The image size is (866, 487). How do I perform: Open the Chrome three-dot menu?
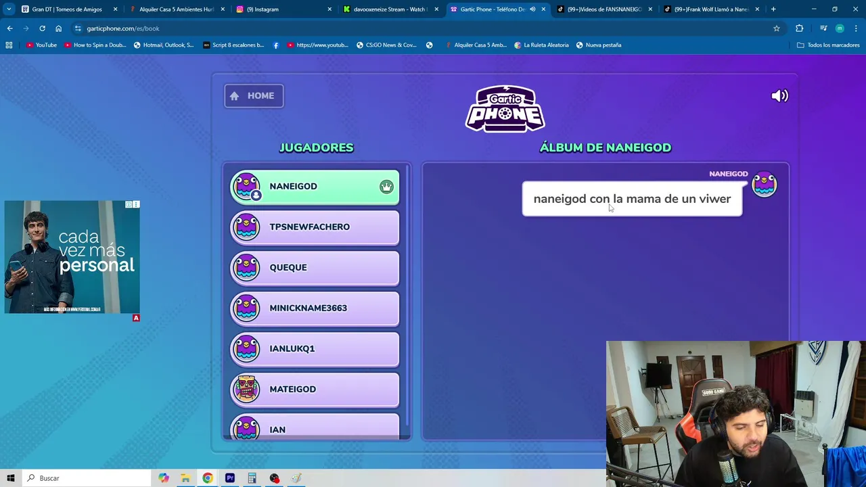point(856,28)
